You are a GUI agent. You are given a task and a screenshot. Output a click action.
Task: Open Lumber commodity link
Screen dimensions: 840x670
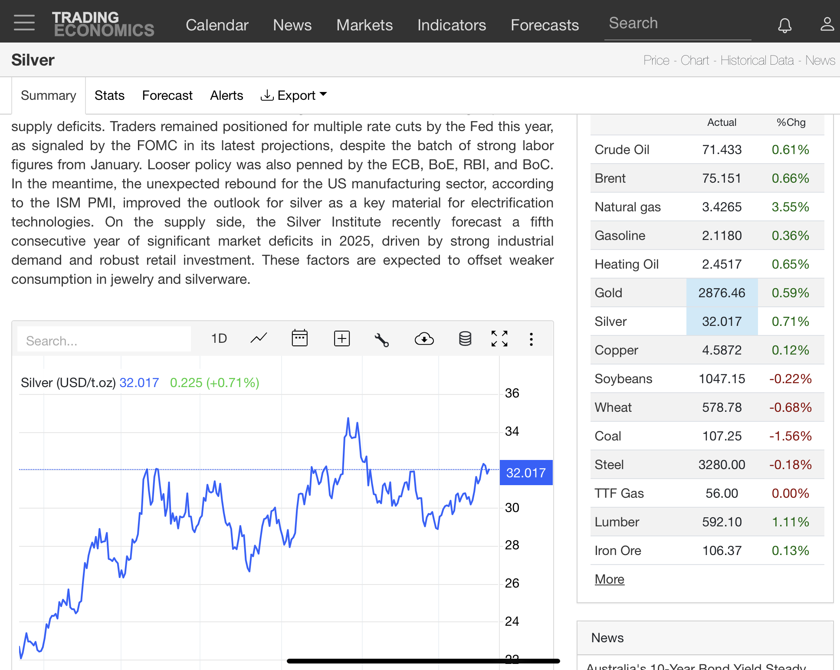617,522
